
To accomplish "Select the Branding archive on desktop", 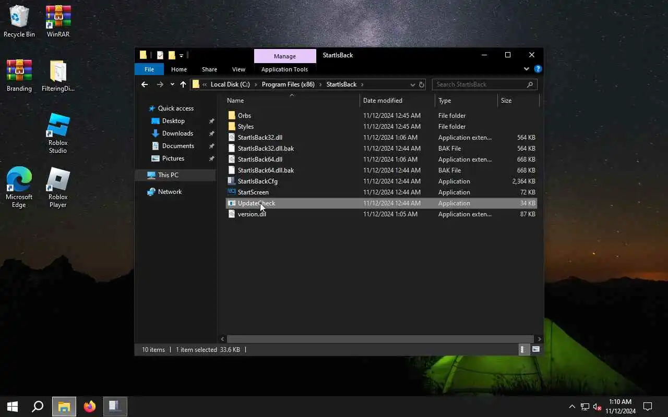I will 19,76.
